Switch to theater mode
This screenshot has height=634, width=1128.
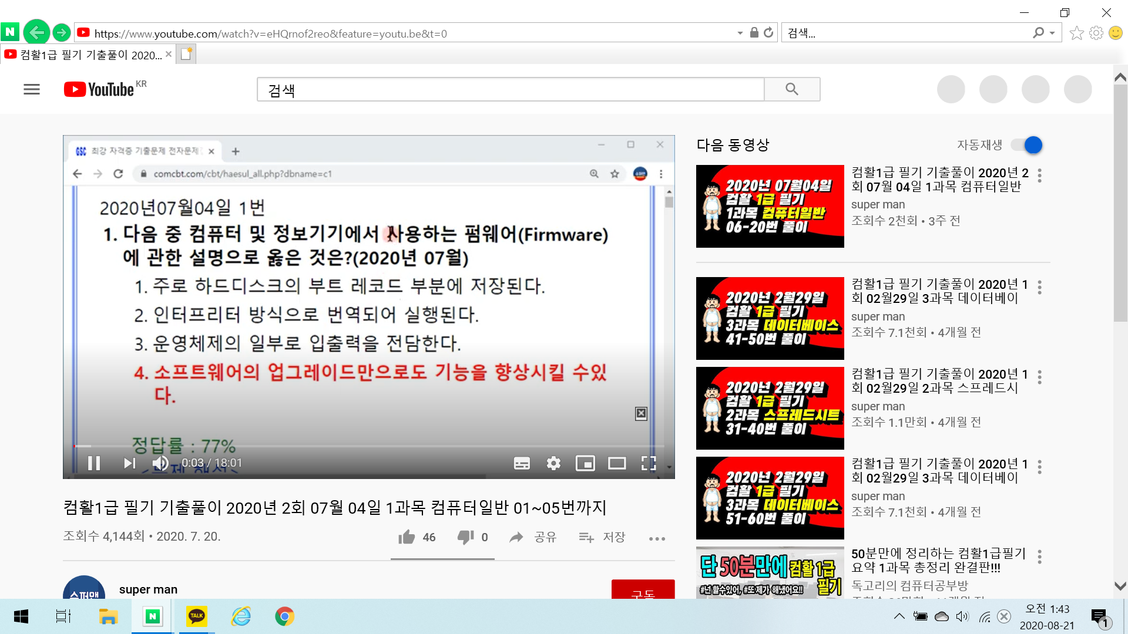pos(617,463)
